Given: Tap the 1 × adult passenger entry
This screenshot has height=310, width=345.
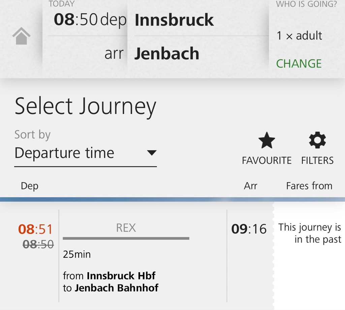Looking at the screenshot, I should coord(299,36).
